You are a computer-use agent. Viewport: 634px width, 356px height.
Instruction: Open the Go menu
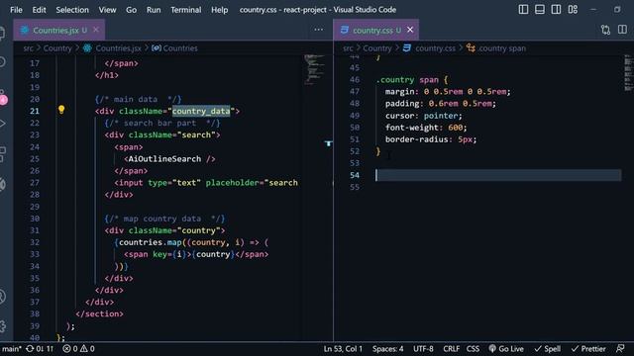(131, 10)
